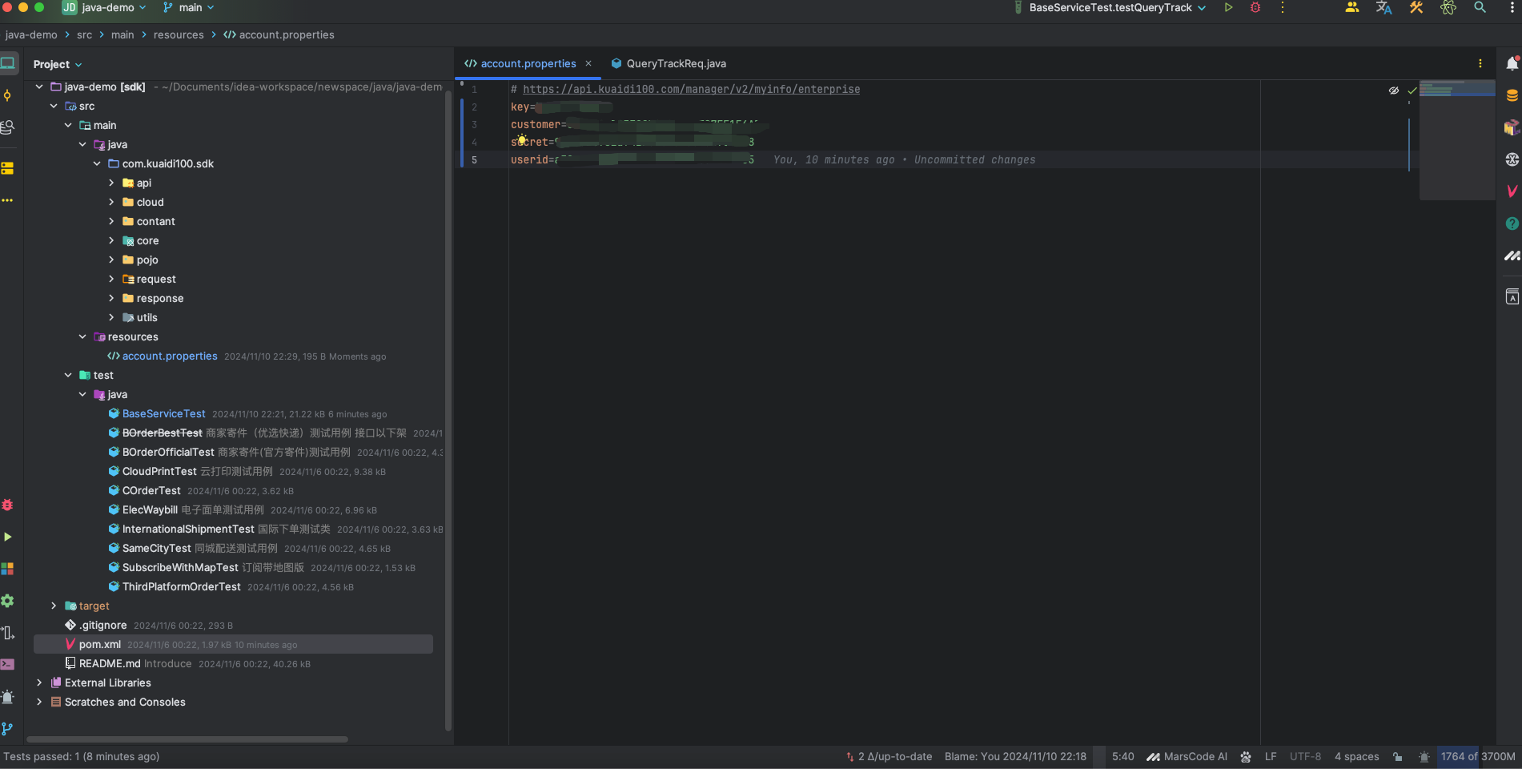Expand the core package
The width and height of the screenshot is (1522, 769).
[x=111, y=240]
